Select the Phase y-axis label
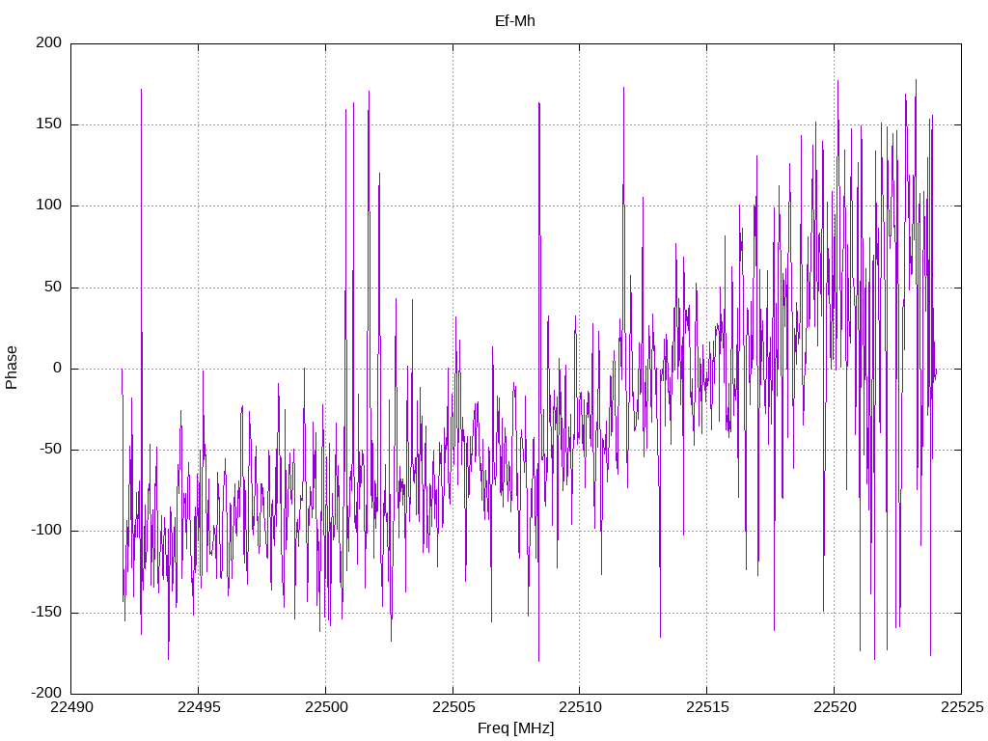Screen dimensions: 988x741 [12, 368]
